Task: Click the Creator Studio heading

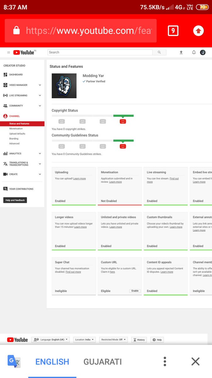Action: point(14,66)
